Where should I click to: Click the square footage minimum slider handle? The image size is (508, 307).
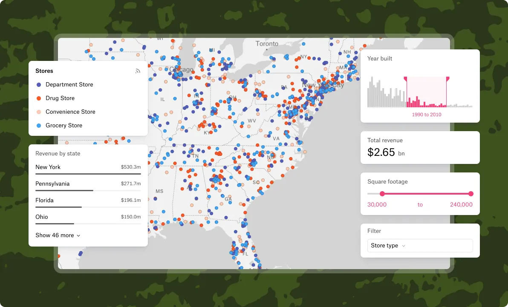pyautogui.click(x=382, y=194)
